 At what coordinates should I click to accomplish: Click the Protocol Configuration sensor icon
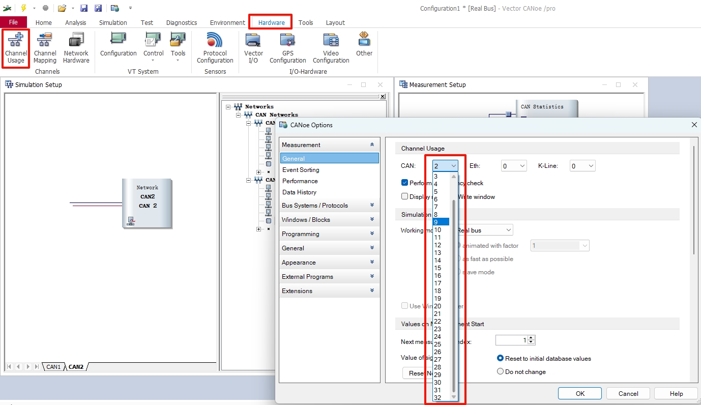215,48
